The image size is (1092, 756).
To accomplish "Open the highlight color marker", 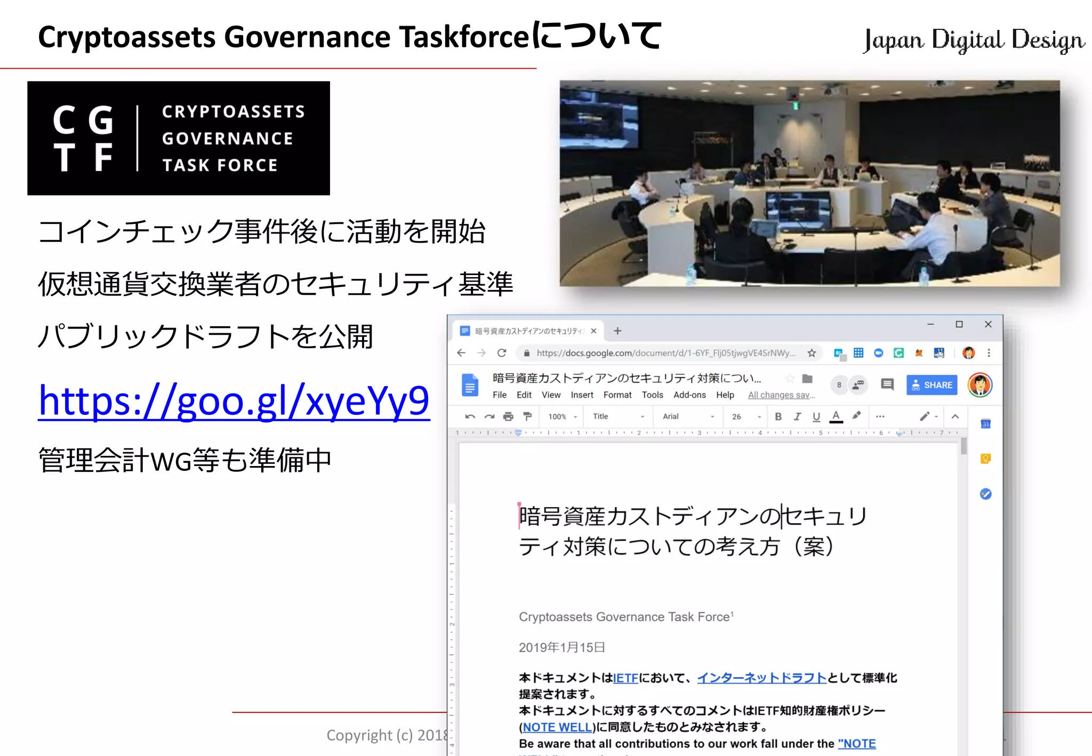I will 856,416.
